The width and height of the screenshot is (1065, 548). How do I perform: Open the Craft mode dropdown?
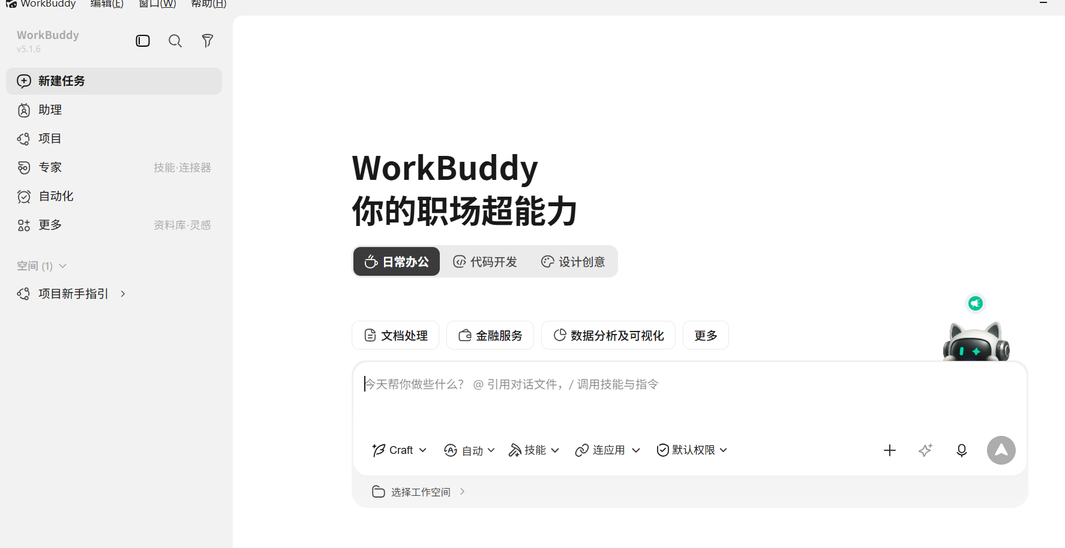pyautogui.click(x=399, y=450)
